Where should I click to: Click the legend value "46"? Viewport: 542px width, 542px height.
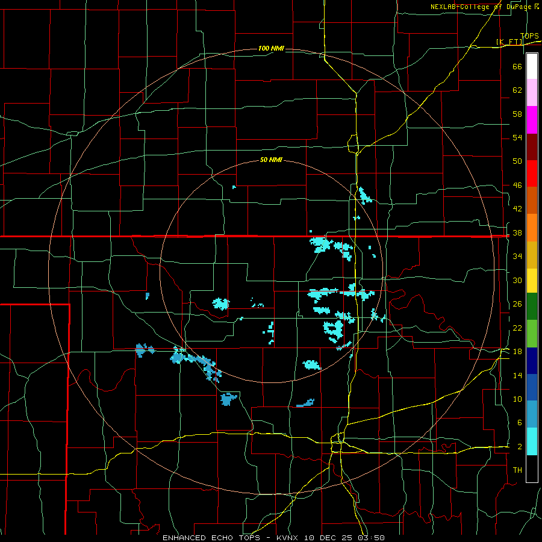[517, 185]
